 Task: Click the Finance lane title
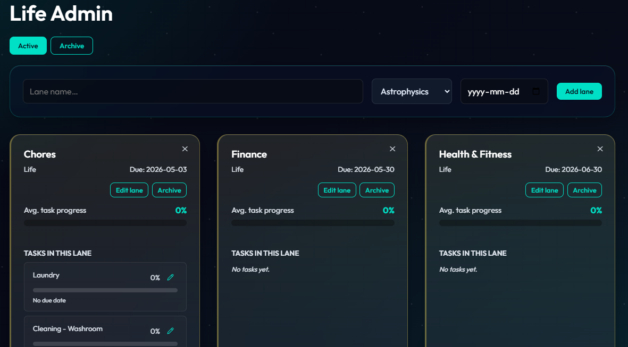coord(249,154)
